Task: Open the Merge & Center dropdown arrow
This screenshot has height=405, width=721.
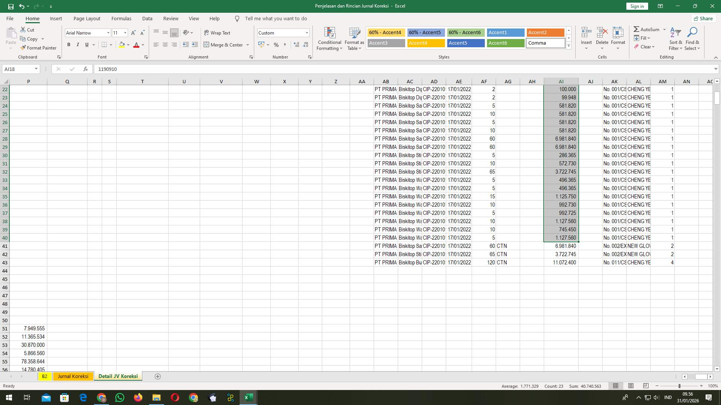Action: click(247, 45)
